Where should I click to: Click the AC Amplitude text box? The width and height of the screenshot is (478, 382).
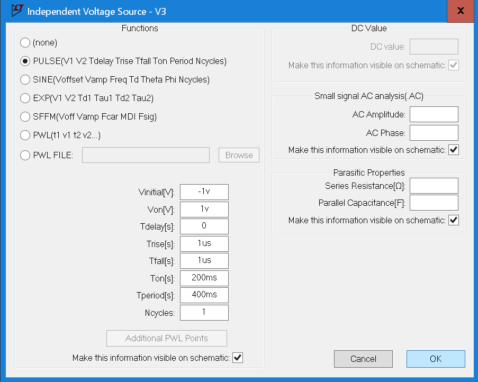pyautogui.click(x=434, y=114)
